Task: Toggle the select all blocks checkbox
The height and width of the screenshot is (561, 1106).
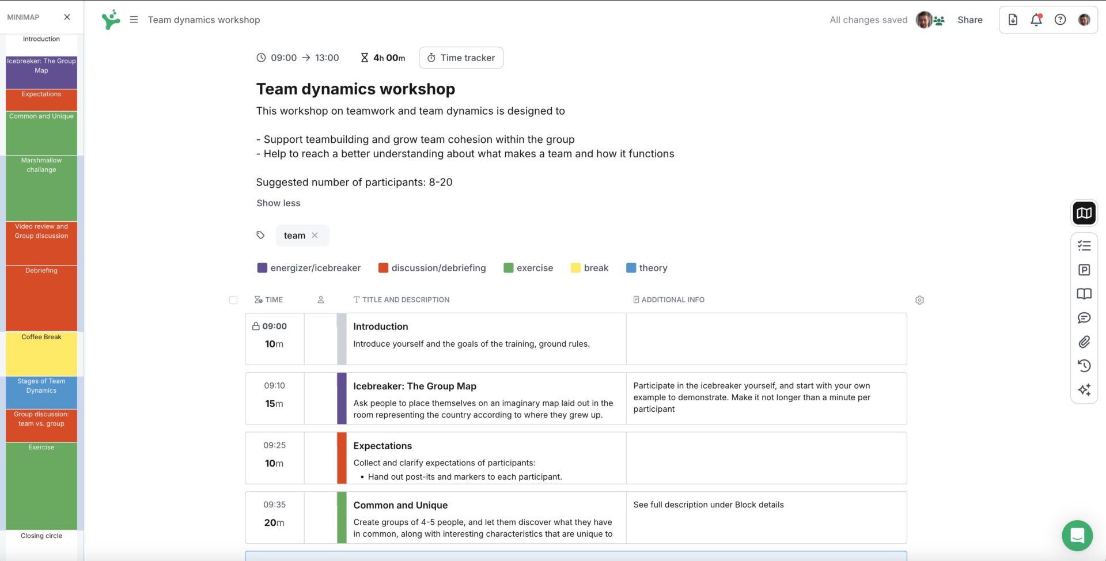Action: [x=233, y=300]
